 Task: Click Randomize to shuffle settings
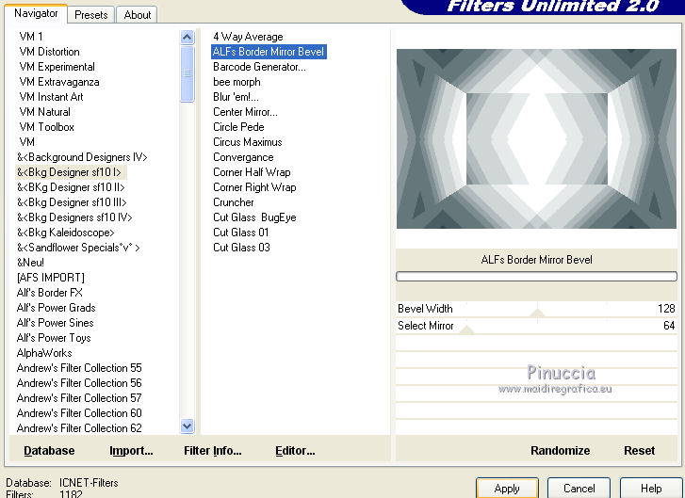coord(560,450)
